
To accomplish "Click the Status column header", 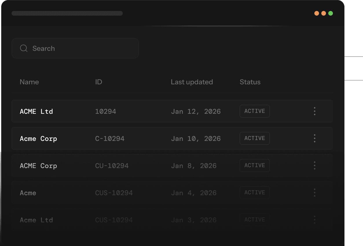I will tap(250, 82).
